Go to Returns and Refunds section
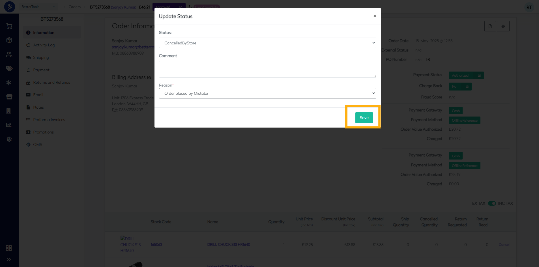This screenshot has width=539, height=267. [x=51, y=82]
